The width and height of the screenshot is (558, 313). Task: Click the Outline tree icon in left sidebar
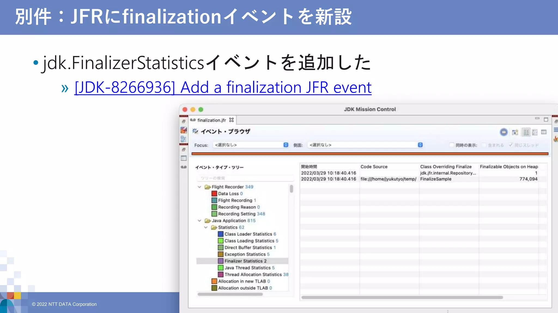pos(184,139)
